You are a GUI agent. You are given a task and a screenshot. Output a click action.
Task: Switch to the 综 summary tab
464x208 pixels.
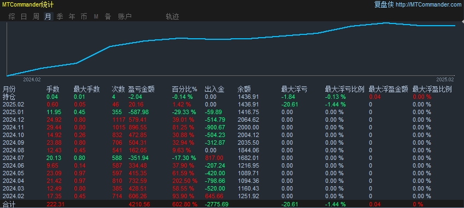(12, 16)
